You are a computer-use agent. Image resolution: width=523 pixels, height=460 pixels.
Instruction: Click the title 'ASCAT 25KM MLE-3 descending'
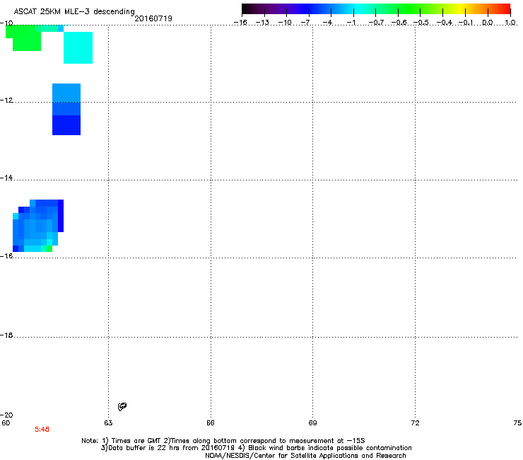point(74,12)
